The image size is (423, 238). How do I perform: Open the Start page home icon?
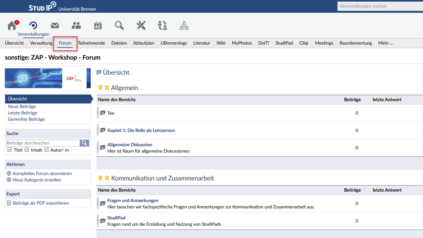pos(12,26)
